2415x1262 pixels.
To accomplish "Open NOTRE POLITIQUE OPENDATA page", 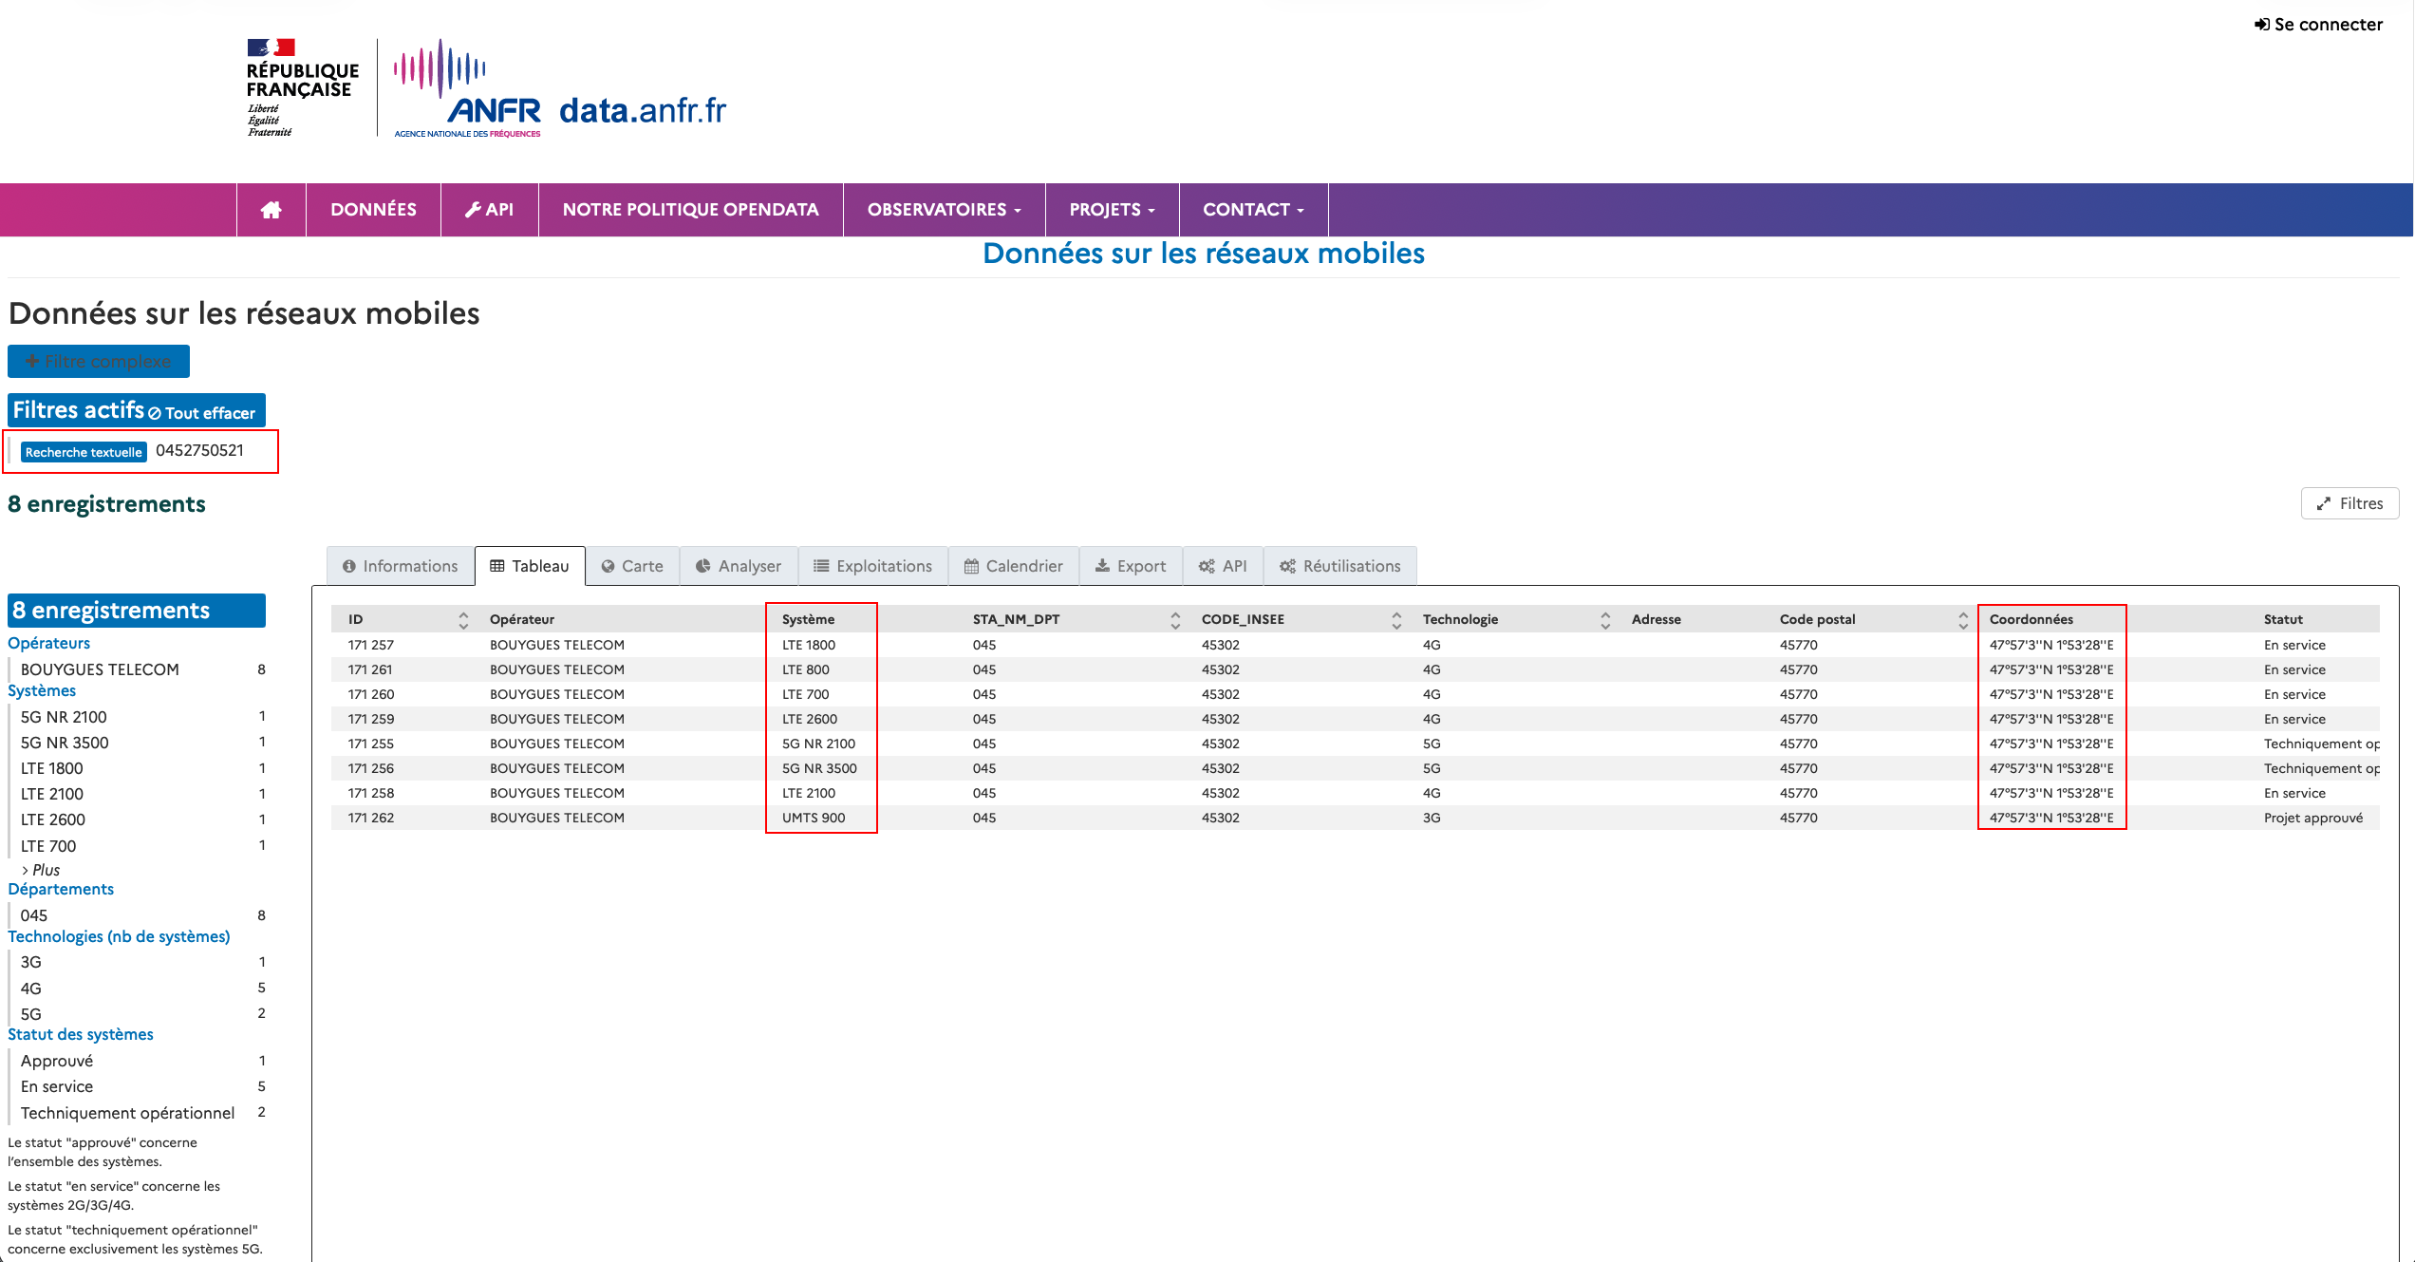I will pos(690,210).
